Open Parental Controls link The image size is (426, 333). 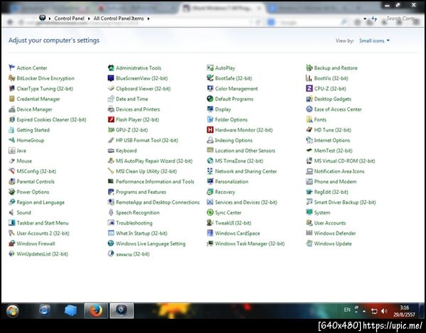pos(35,182)
